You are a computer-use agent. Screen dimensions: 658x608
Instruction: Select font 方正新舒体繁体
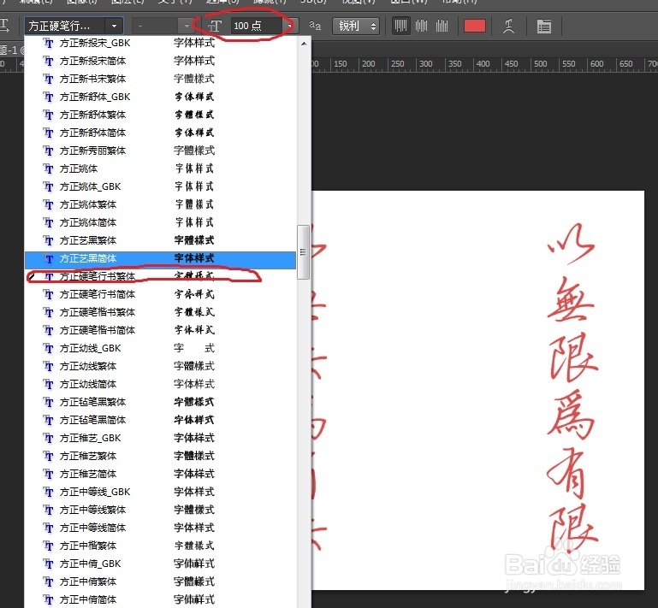[x=160, y=115]
